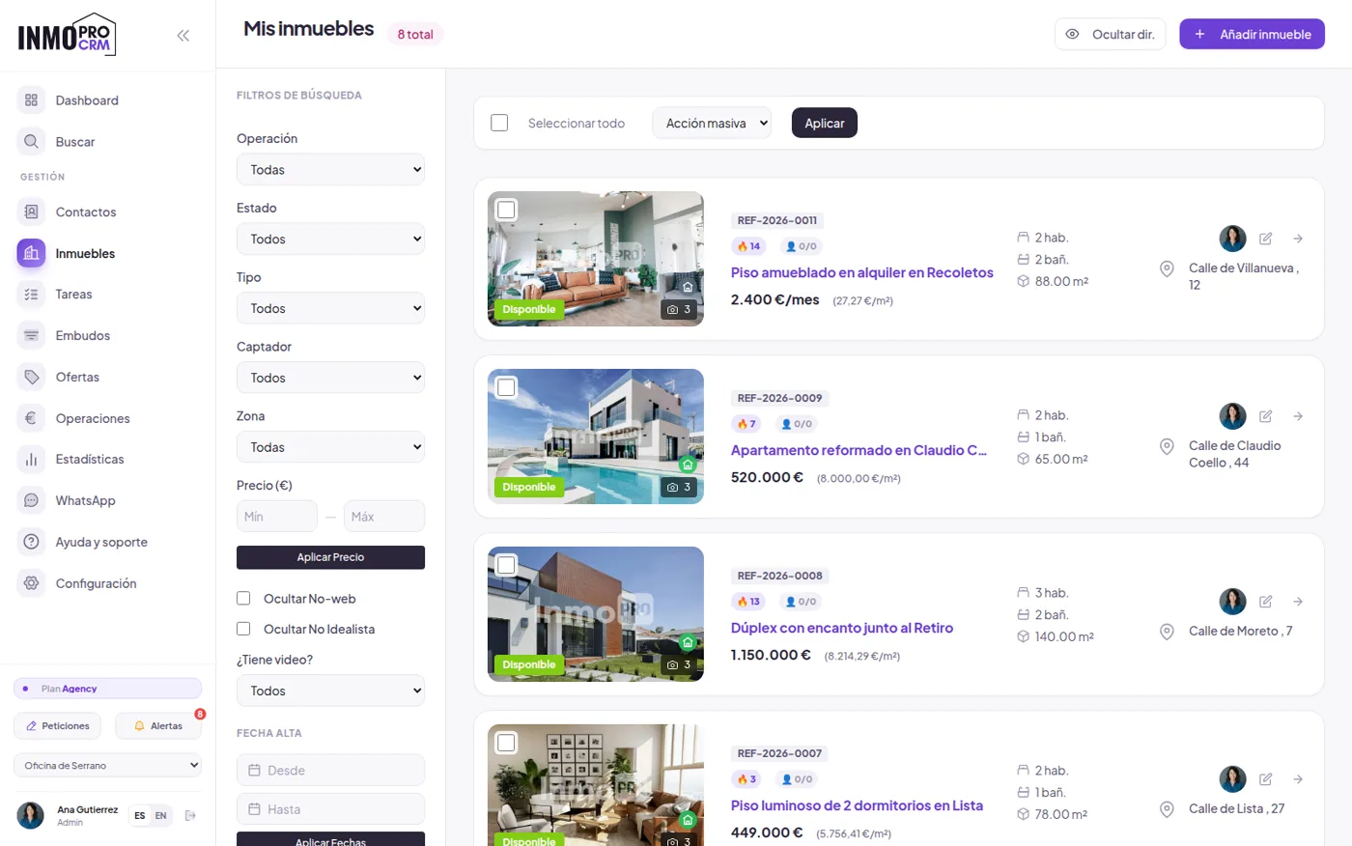Select the REF-2026-0008 property checkbox

click(x=506, y=565)
